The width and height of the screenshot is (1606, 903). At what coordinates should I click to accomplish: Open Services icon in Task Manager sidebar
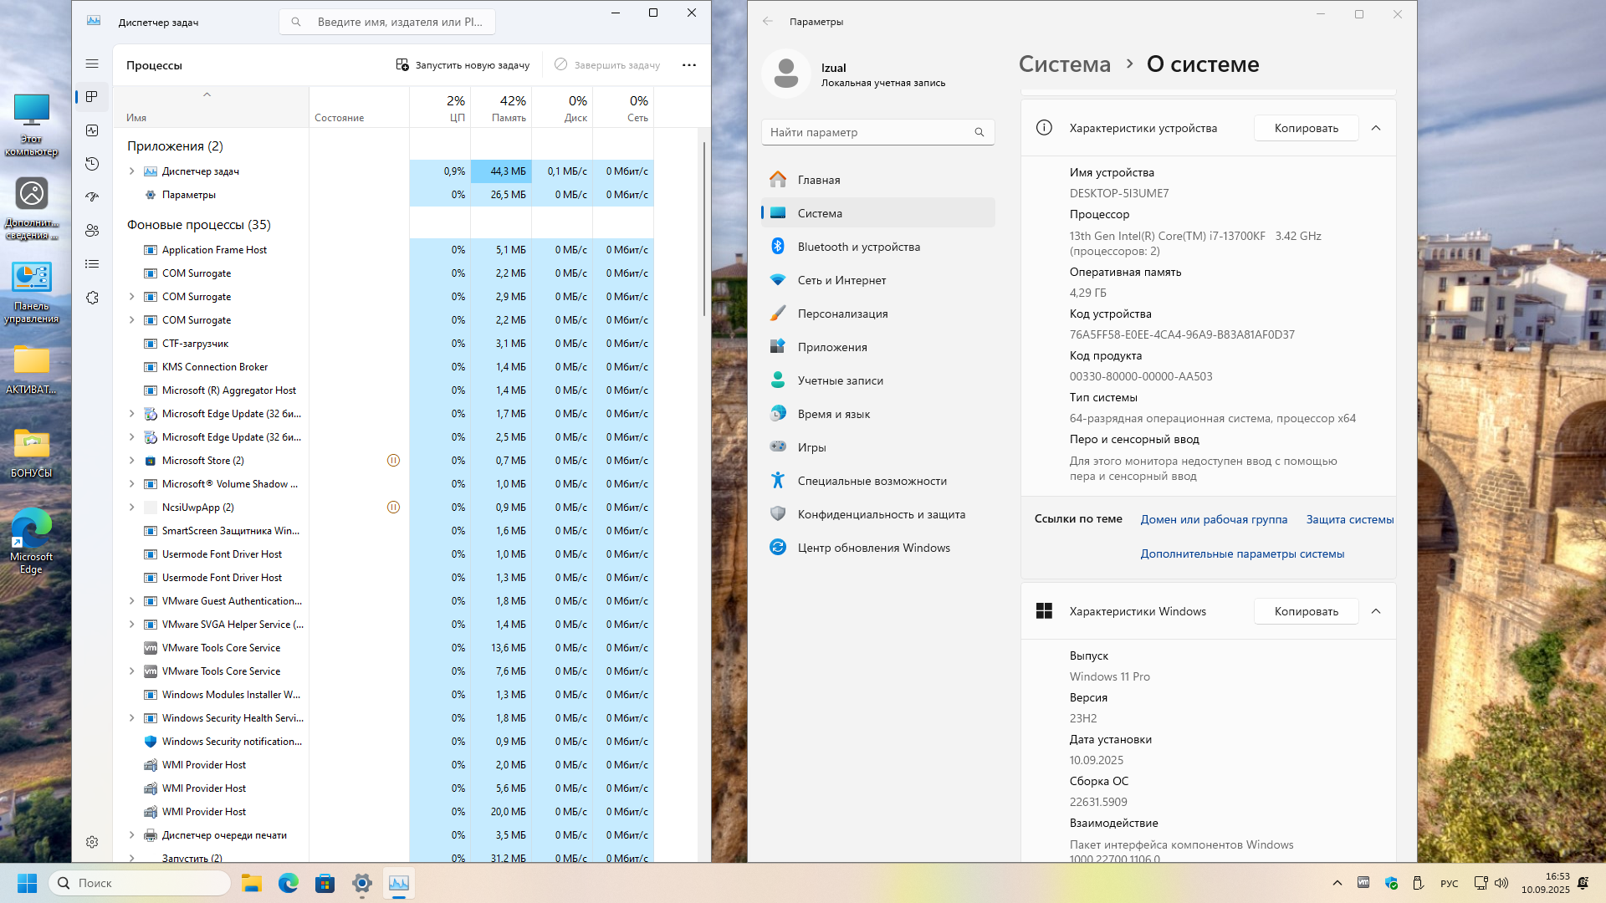point(92,298)
